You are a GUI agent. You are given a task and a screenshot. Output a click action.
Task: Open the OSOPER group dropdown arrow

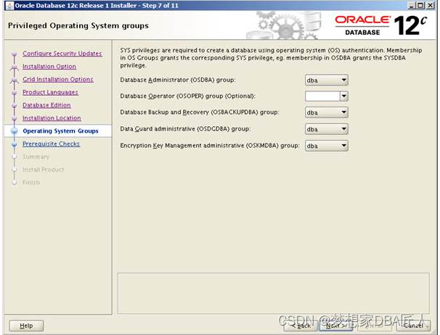click(x=344, y=96)
